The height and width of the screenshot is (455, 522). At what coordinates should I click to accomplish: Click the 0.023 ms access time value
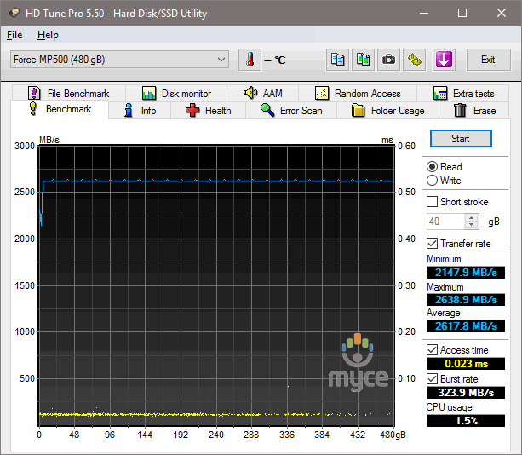(466, 363)
